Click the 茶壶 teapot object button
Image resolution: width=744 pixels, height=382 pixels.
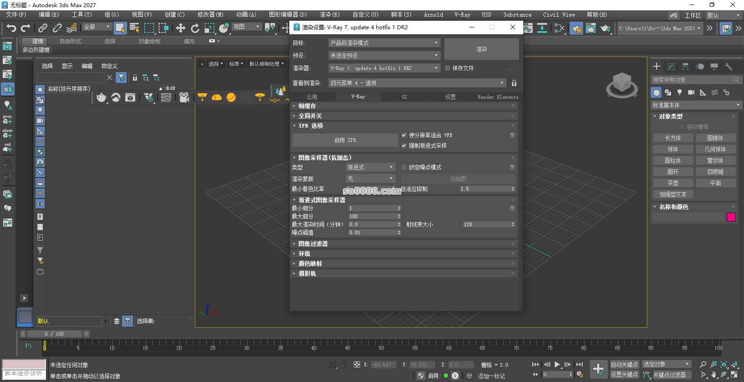click(673, 183)
